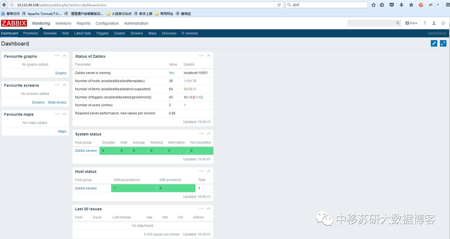Viewport: 450px width, 239px height.
Task: Open Last 20 issues dots menu
Action: [x=201, y=208]
